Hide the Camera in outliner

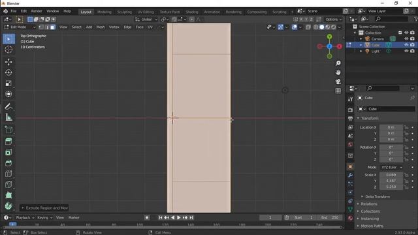406,39
